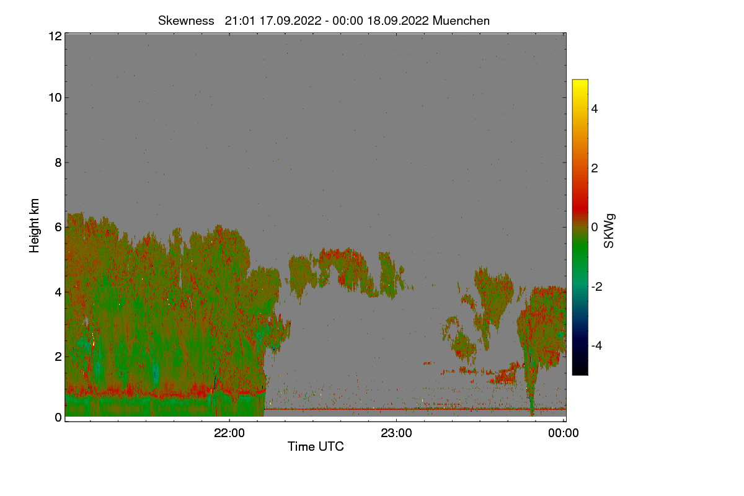The image size is (744, 496).
Task: Click the yellow top of the colorbar
Action: (x=580, y=84)
